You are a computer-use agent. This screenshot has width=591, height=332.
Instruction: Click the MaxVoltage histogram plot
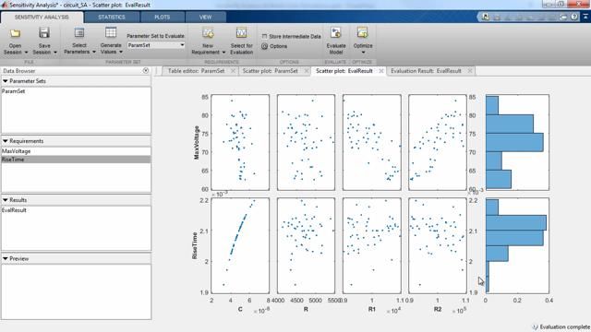coord(517,142)
